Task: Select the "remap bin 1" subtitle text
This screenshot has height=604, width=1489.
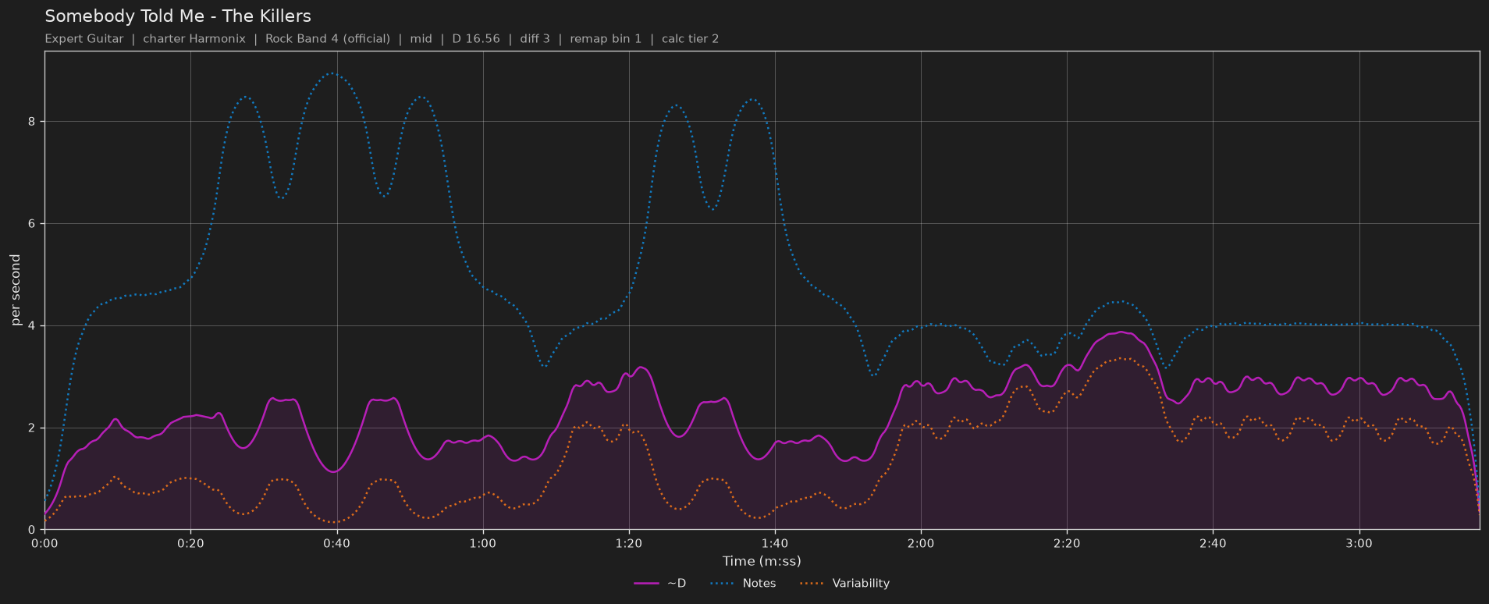Action: tap(606, 39)
